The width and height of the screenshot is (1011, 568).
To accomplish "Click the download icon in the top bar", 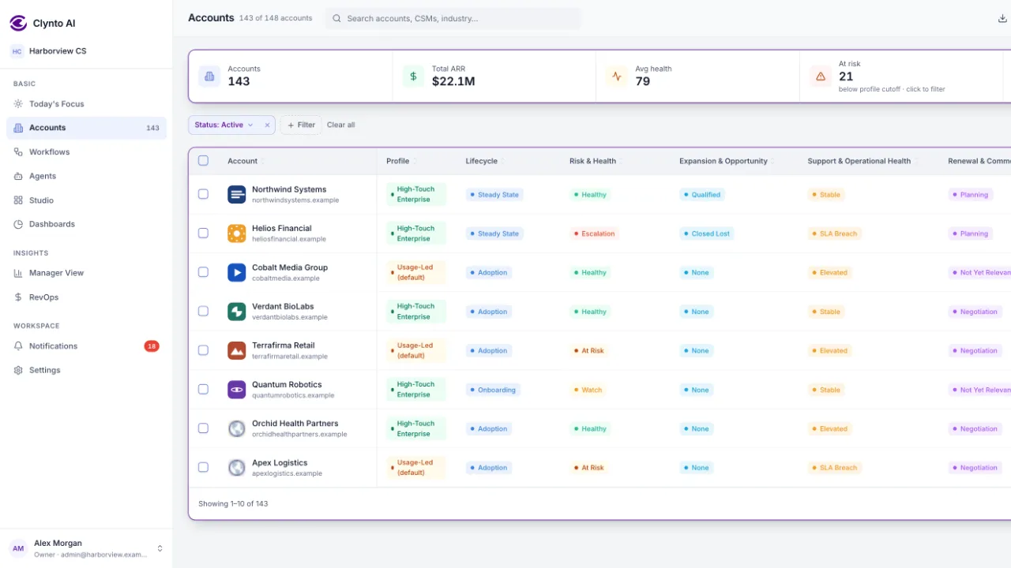I will 1003,18.
